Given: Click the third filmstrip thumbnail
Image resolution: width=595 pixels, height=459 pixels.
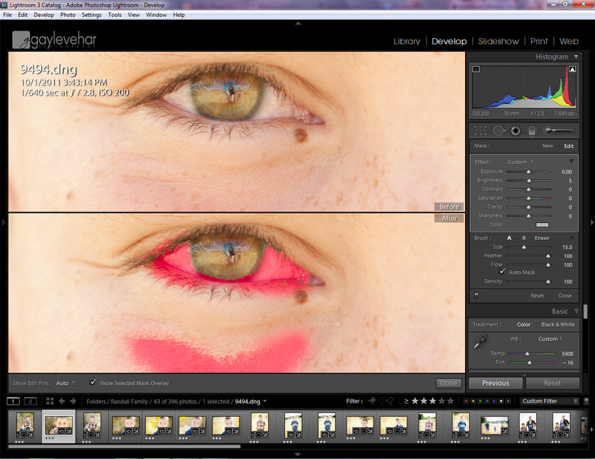Looking at the screenshot, I should pyautogui.click(x=92, y=424).
